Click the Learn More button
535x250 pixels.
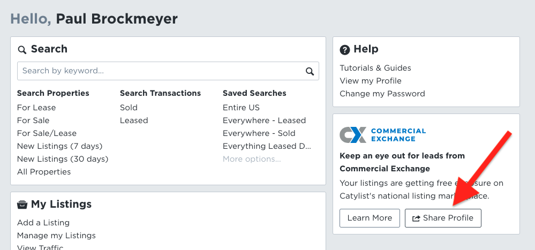[x=370, y=218]
